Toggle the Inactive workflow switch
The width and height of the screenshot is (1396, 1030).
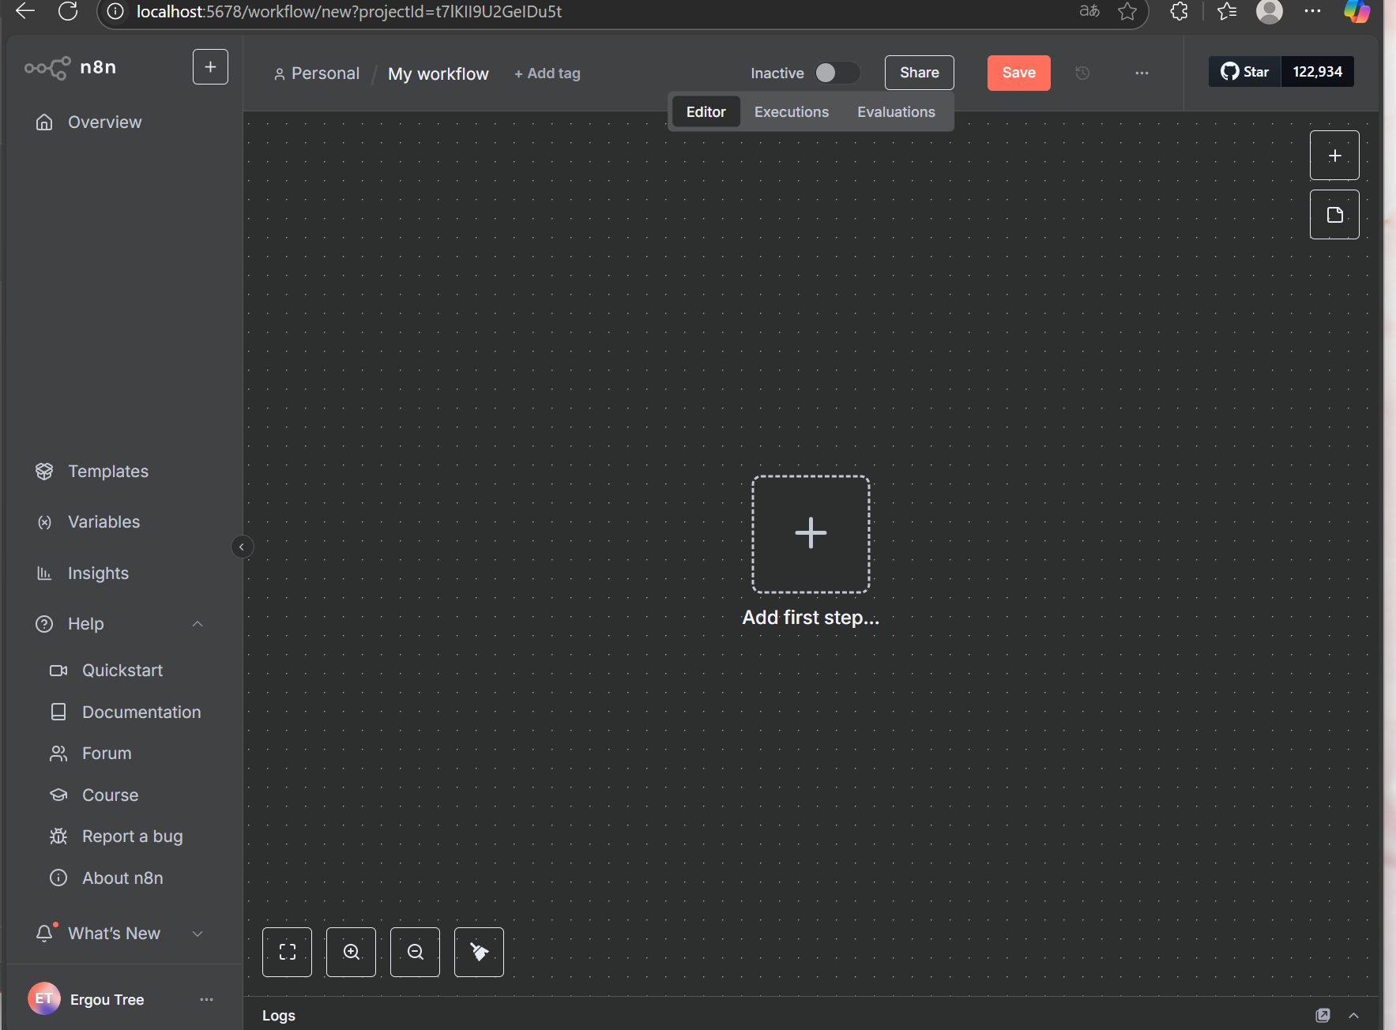(x=836, y=73)
